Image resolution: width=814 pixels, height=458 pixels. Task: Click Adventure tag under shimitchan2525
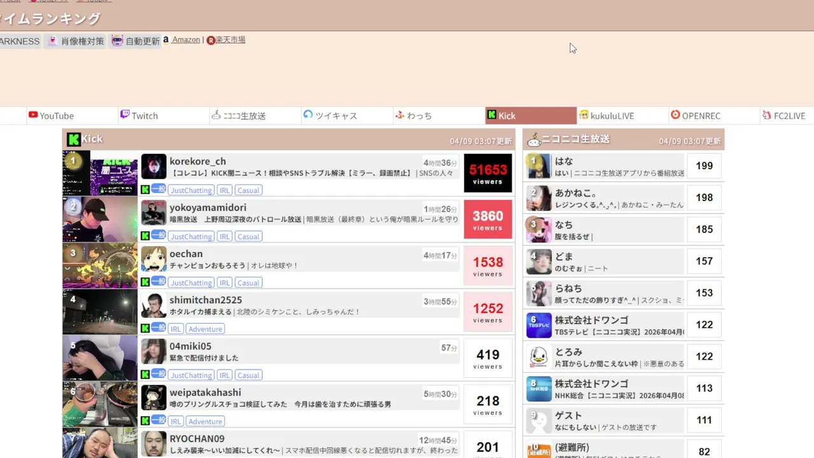[205, 329]
